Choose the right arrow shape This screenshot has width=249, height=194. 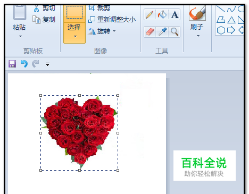[231, 30]
